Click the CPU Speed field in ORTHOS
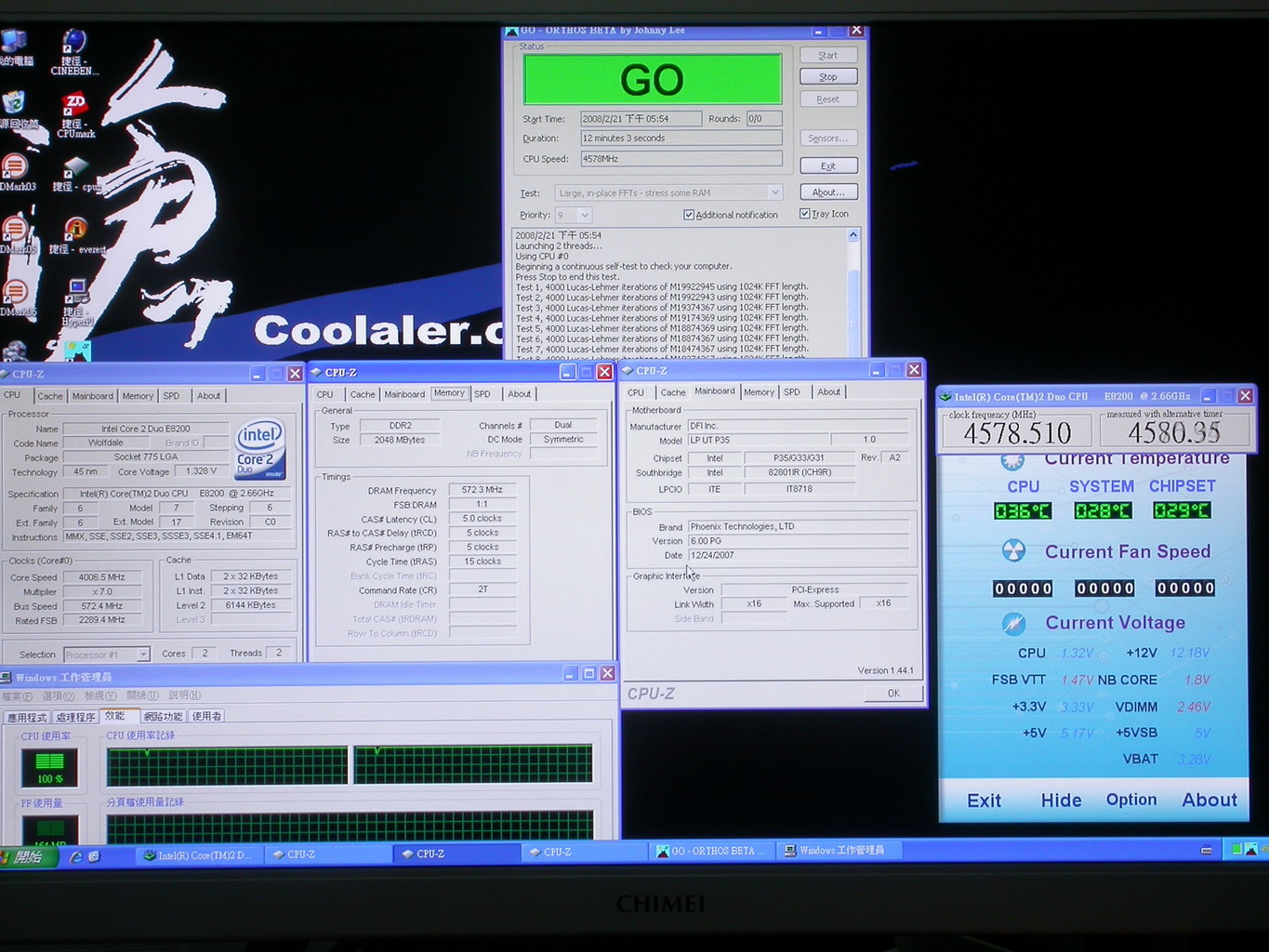Screen dimensions: 1269x952 click(681, 159)
